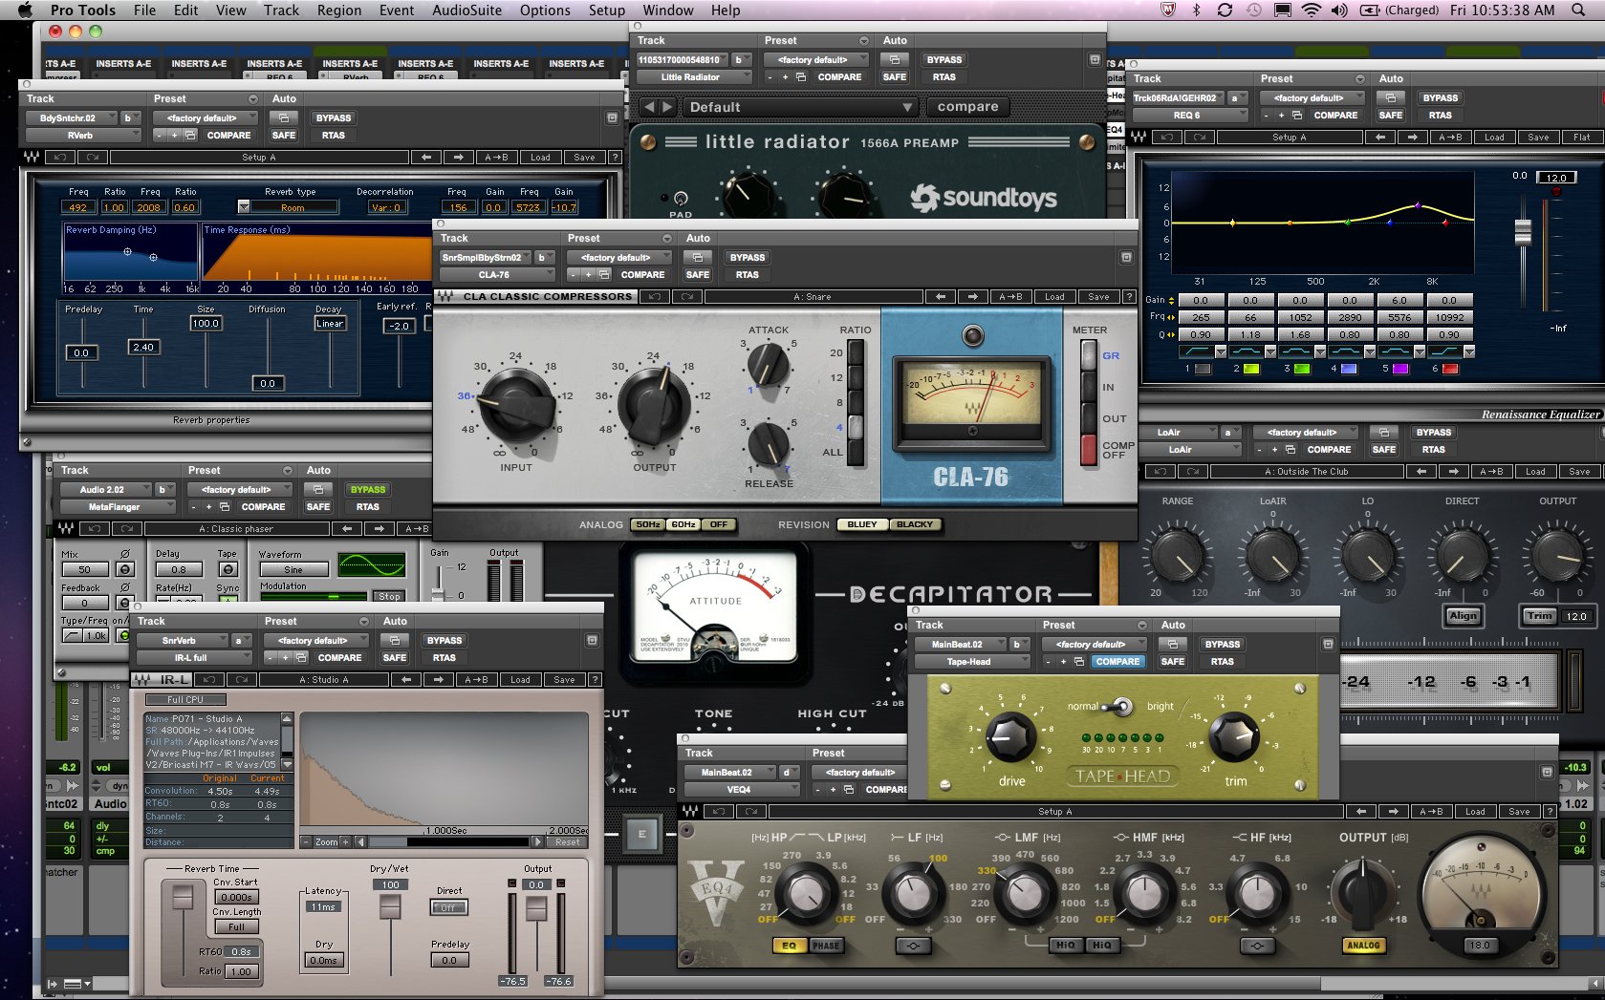Open the Options menu
Screen dimensions: 1605x1000
pyautogui.click(x=545, y=10)
